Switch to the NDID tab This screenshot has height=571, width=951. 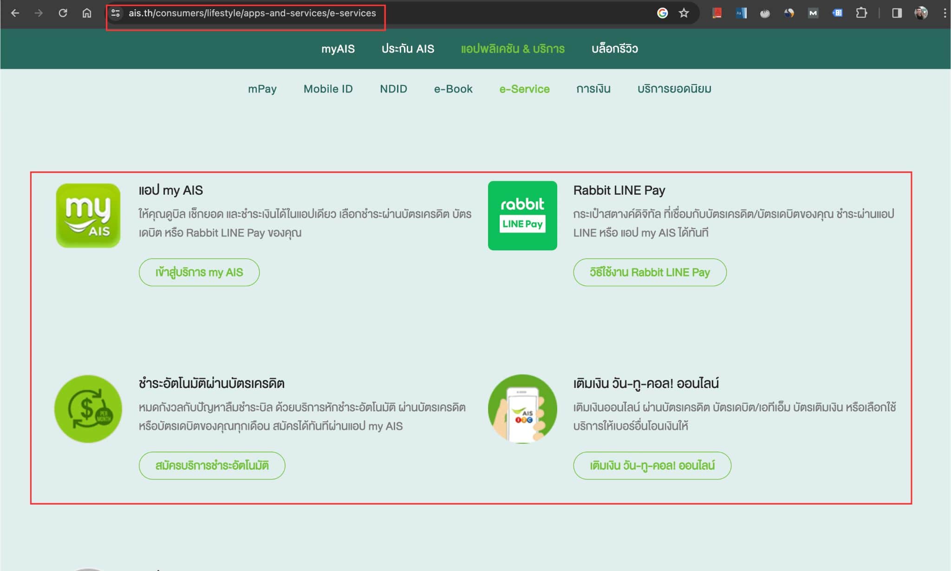(x=393, y=89)
